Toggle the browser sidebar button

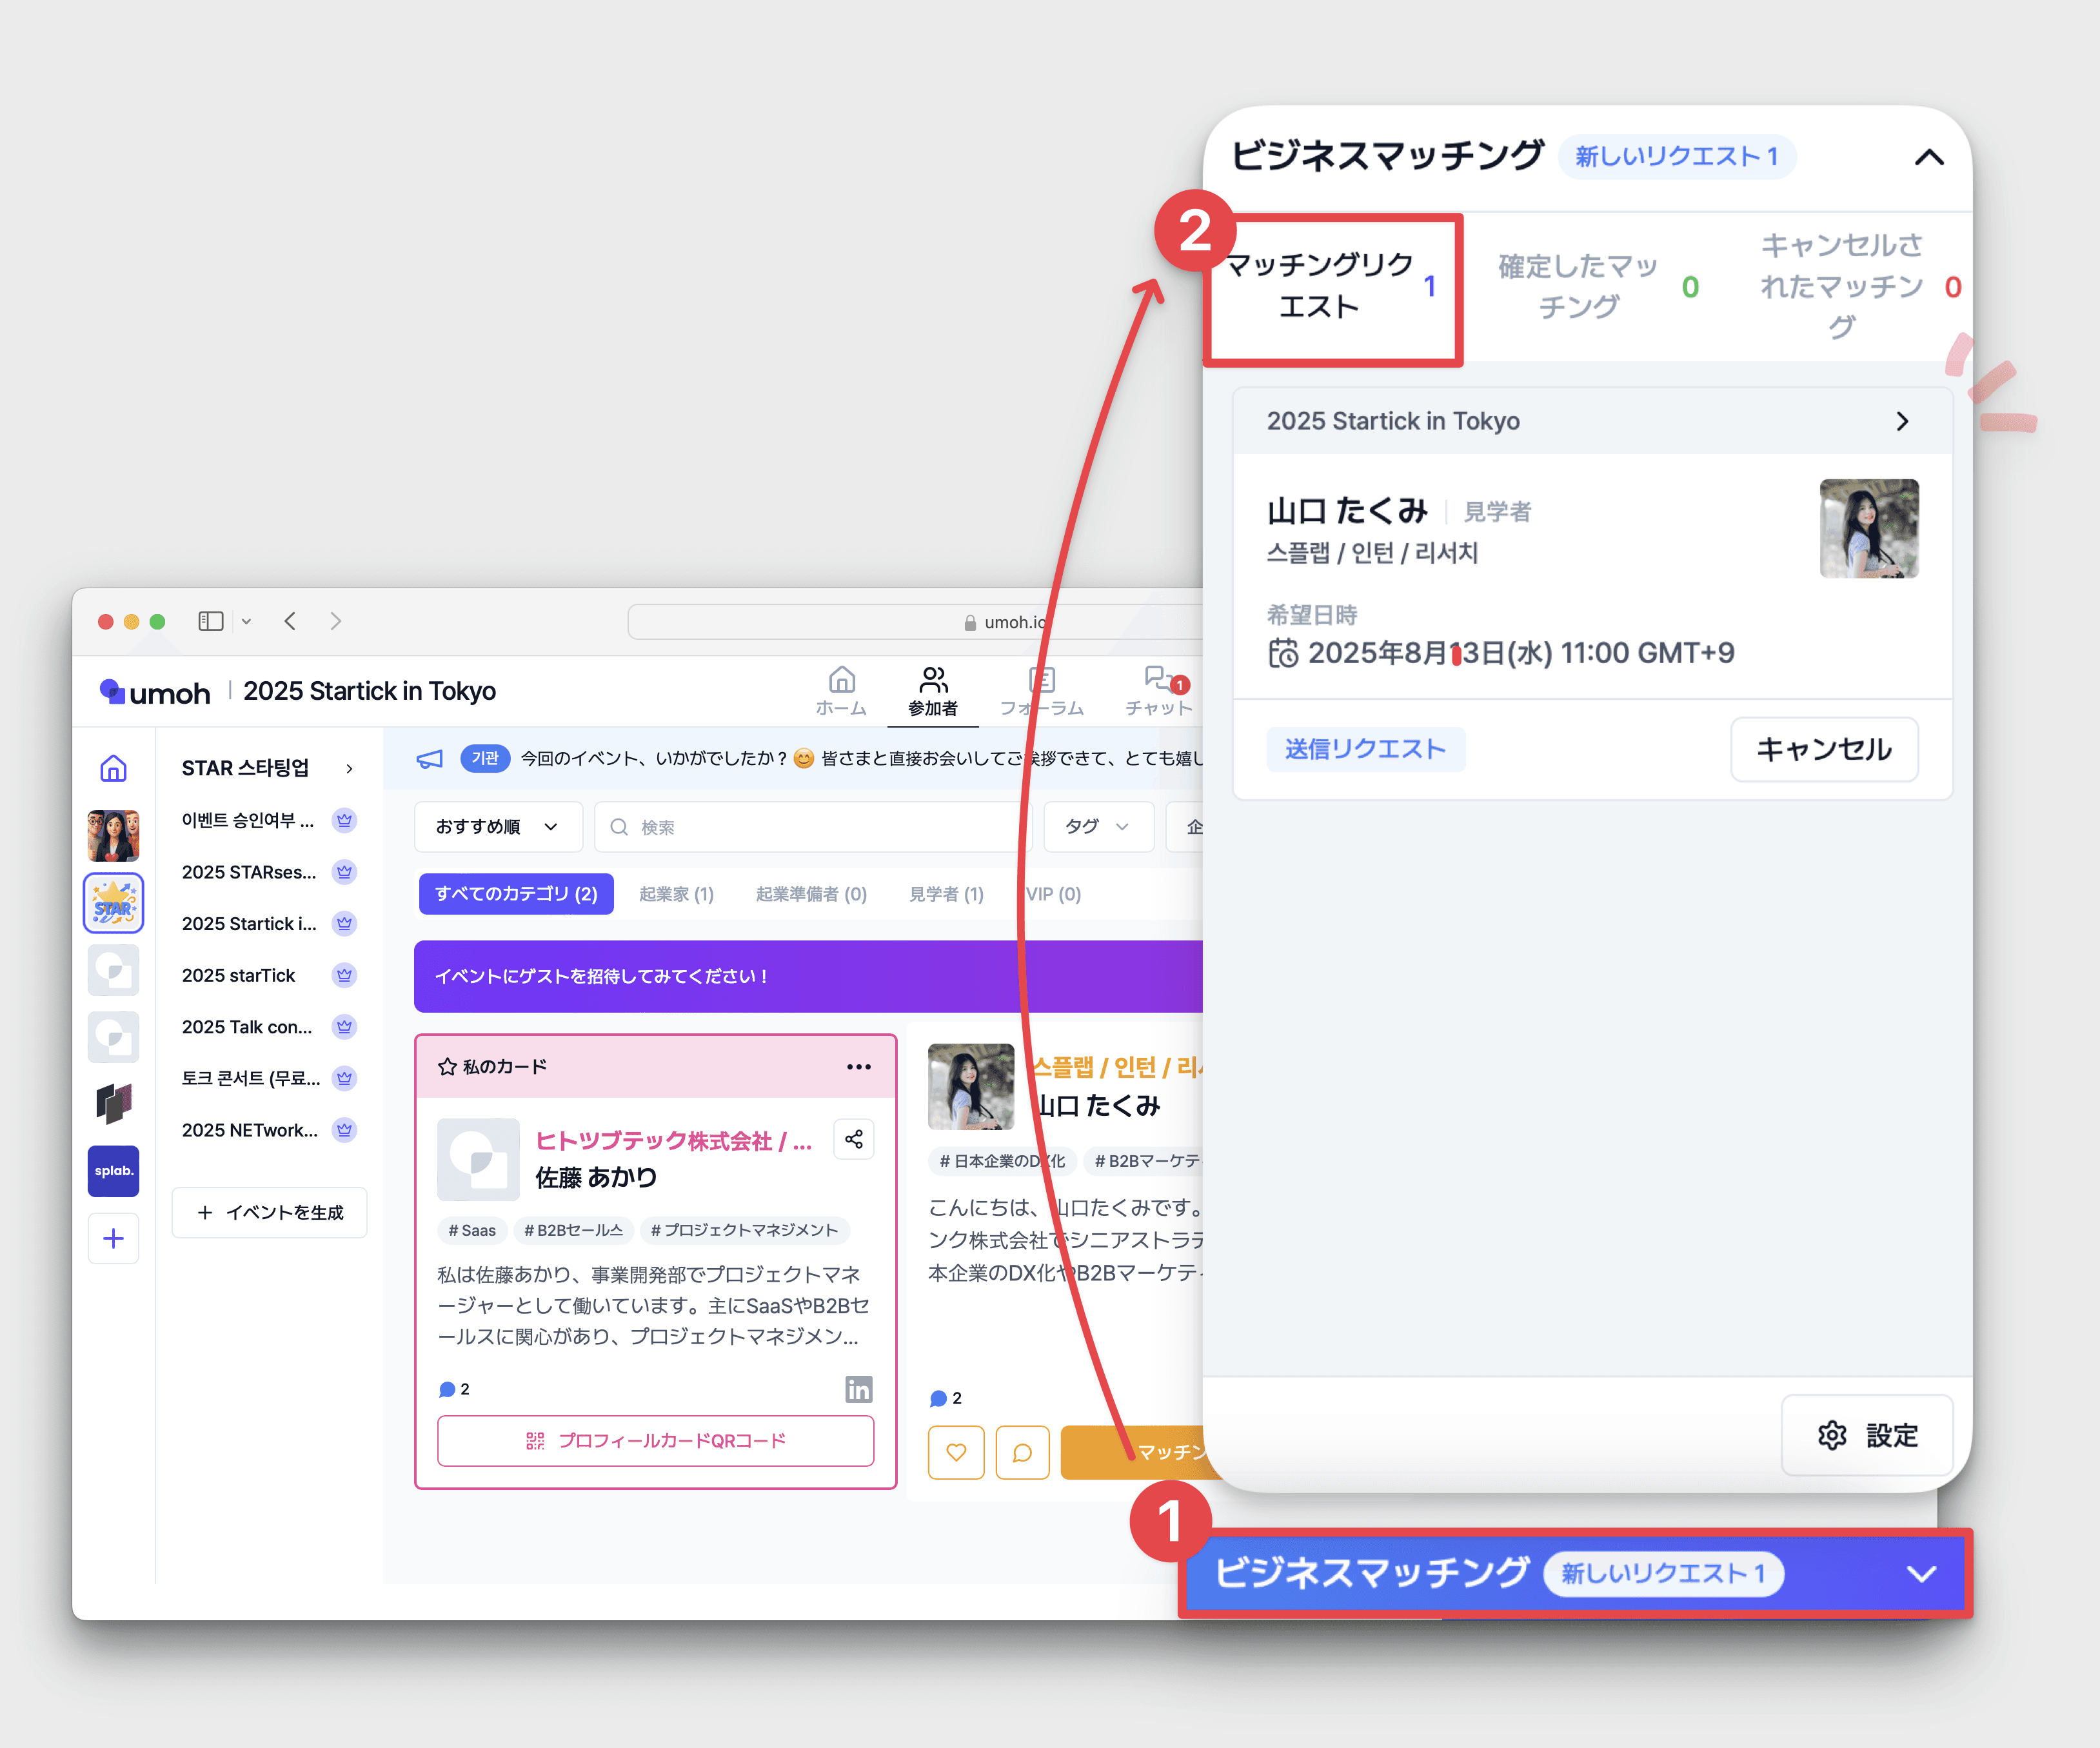(x=210, y=621)
